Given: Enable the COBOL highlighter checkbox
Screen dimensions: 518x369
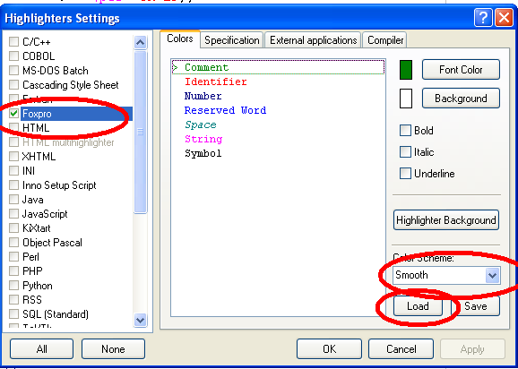Looking at the screenshot, I should pyautogui.click(x=13, y=56).
